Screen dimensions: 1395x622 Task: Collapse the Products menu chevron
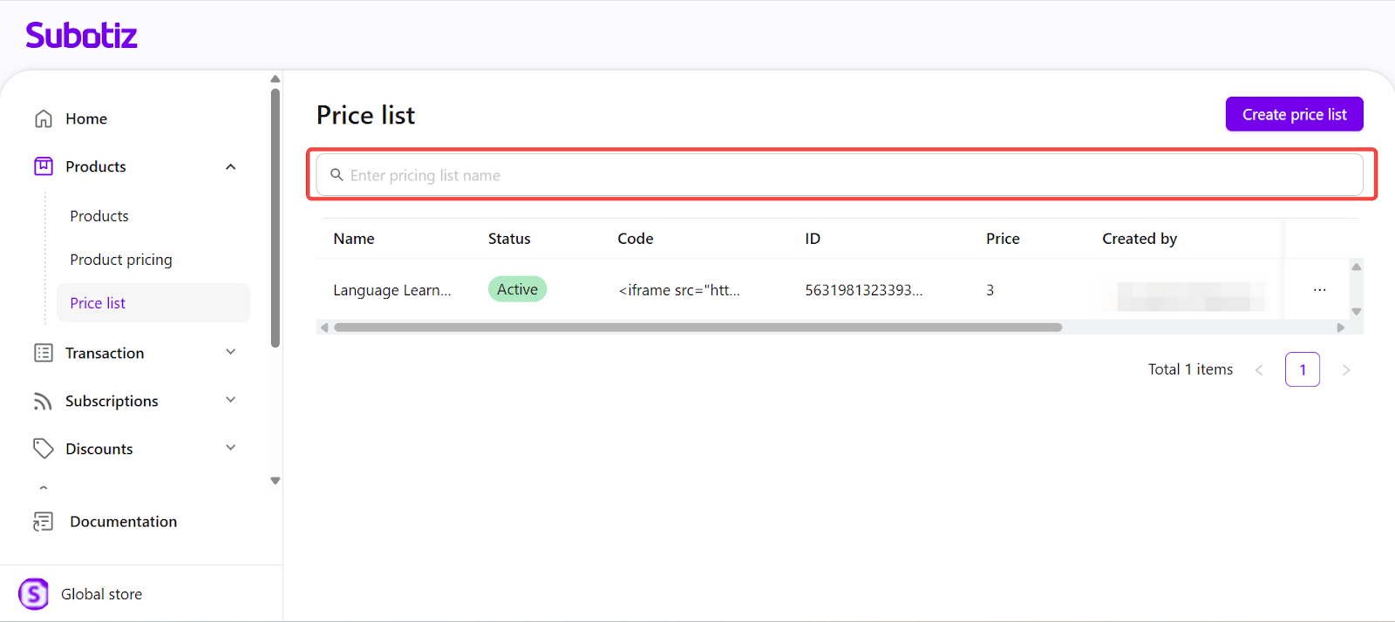click(x=231, y=166)
